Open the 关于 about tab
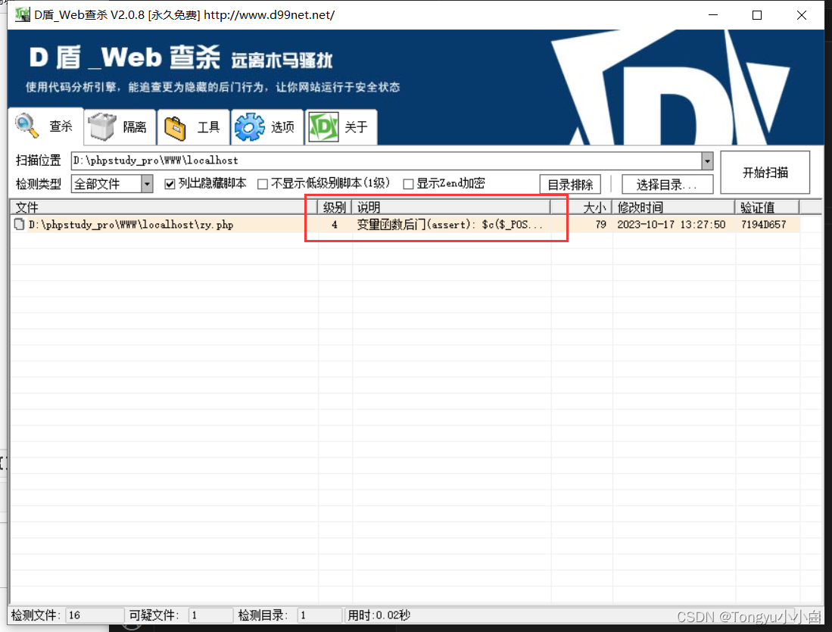 click(341, 127)
